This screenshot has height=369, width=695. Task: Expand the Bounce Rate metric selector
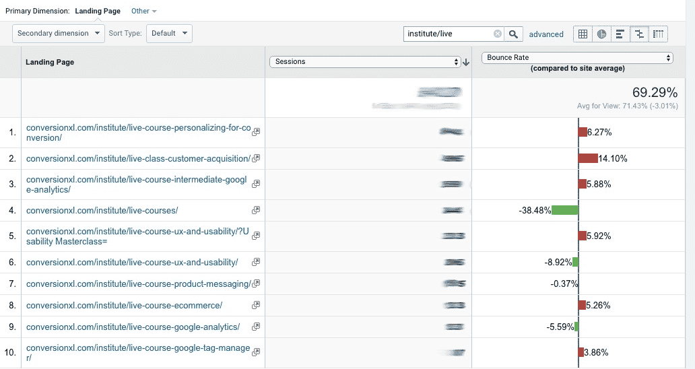577,58
